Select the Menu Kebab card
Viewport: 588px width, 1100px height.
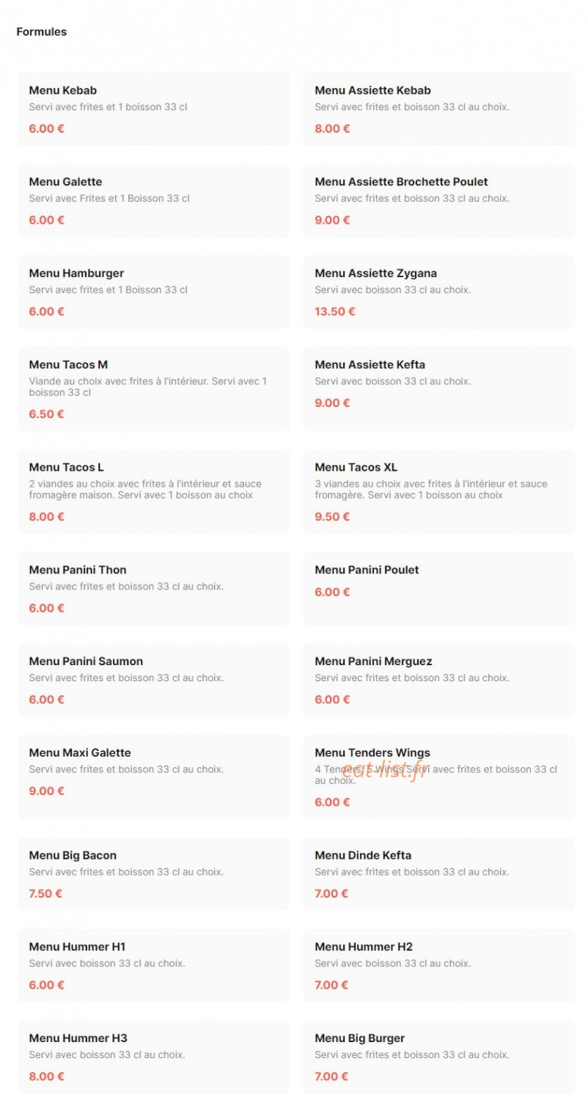pos(153,109)
